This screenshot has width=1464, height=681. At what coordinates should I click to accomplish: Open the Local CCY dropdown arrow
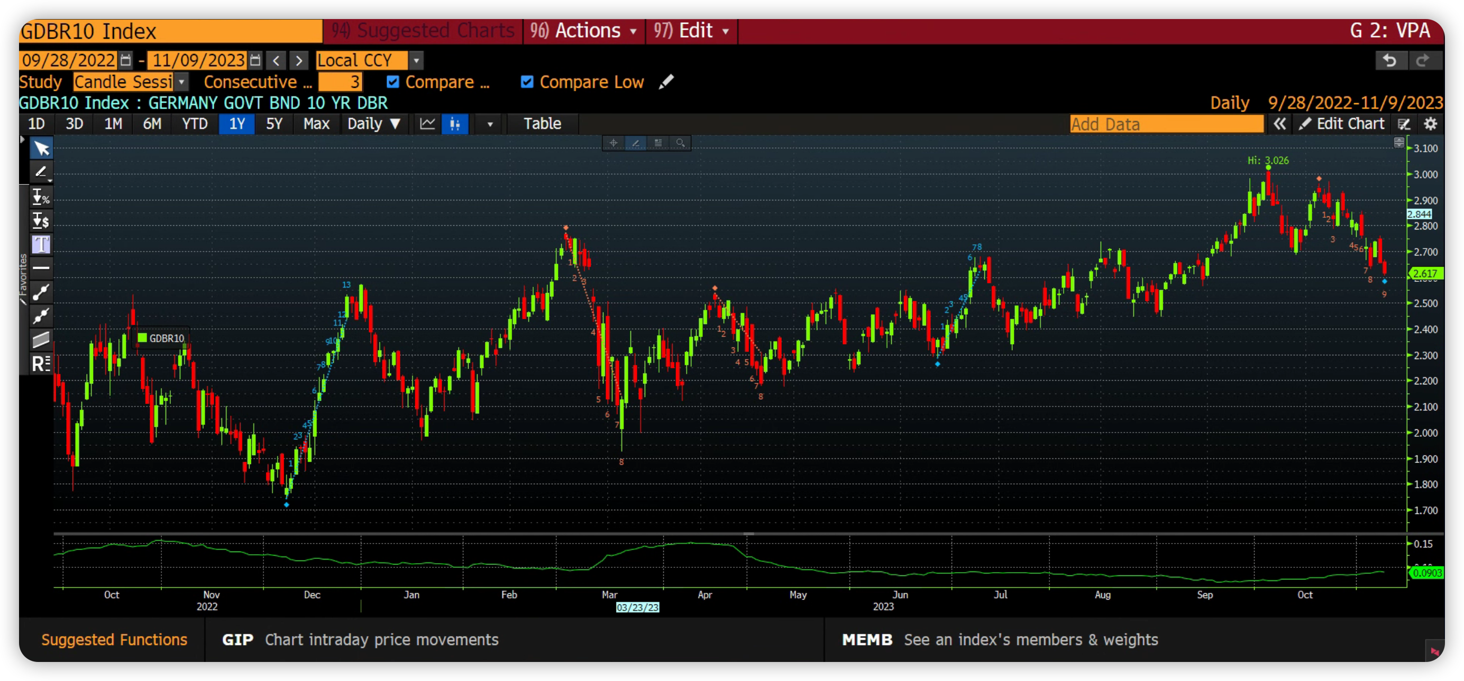[x=417, y=60]
